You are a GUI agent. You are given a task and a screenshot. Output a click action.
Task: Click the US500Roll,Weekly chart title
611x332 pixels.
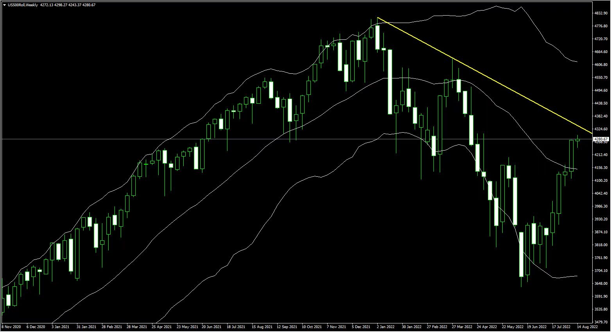(x=23, y=5)
